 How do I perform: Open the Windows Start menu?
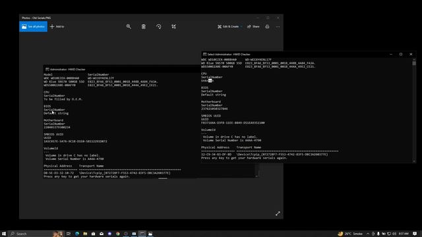coord(4,234)
